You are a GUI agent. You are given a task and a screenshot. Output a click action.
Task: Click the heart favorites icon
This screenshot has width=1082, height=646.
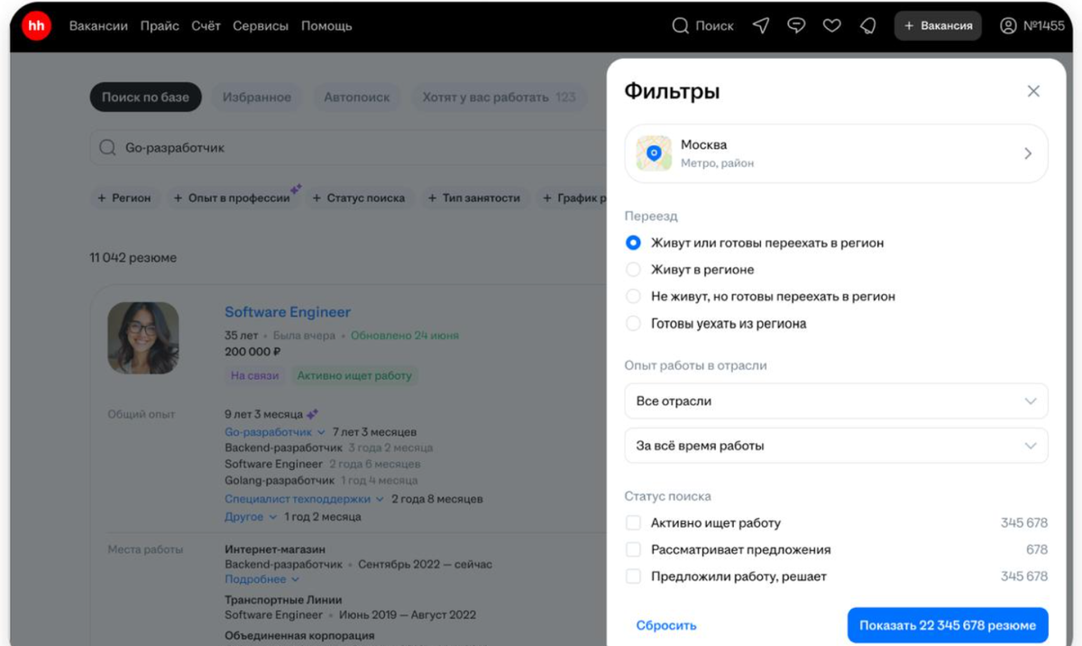(x=831, y=25)
